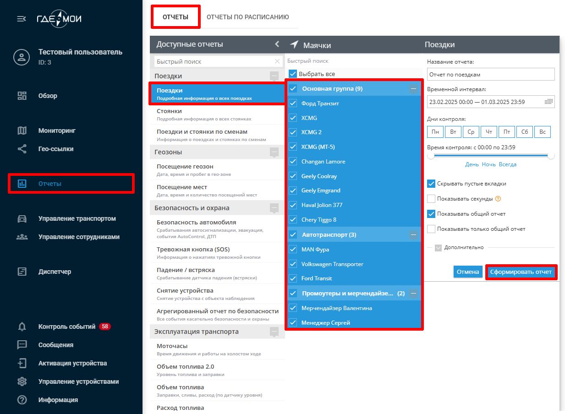565x414 pixels.
Task: Open Сообщения chat icon
Action: (x=22, y=345)
